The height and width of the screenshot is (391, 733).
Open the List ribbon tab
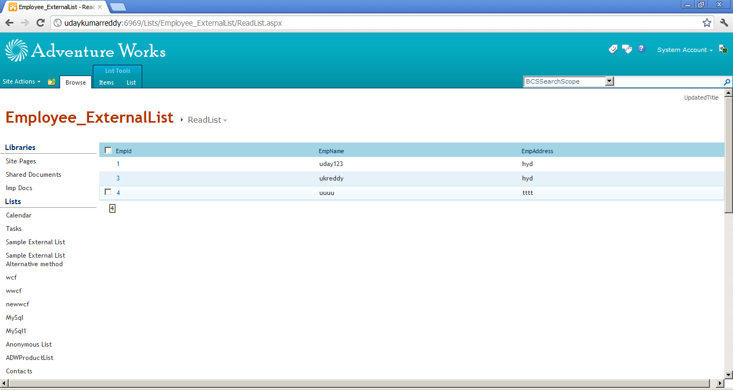point(131,82)
